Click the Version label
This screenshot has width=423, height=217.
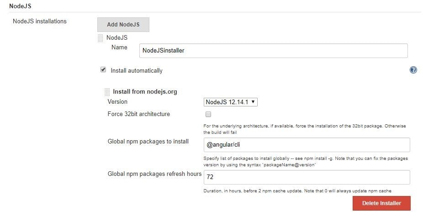[x=117, y=102]
